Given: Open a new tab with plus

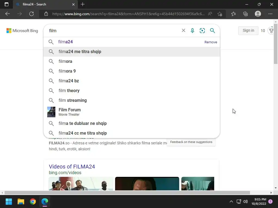Looking at the screenshot, I should (83, 4).
